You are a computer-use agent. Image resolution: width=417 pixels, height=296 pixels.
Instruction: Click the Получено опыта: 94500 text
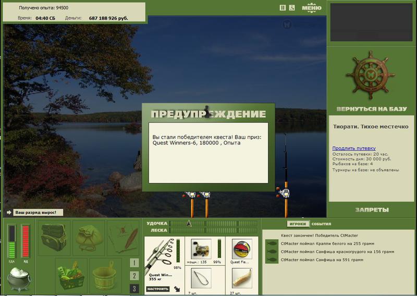[44, 8]
